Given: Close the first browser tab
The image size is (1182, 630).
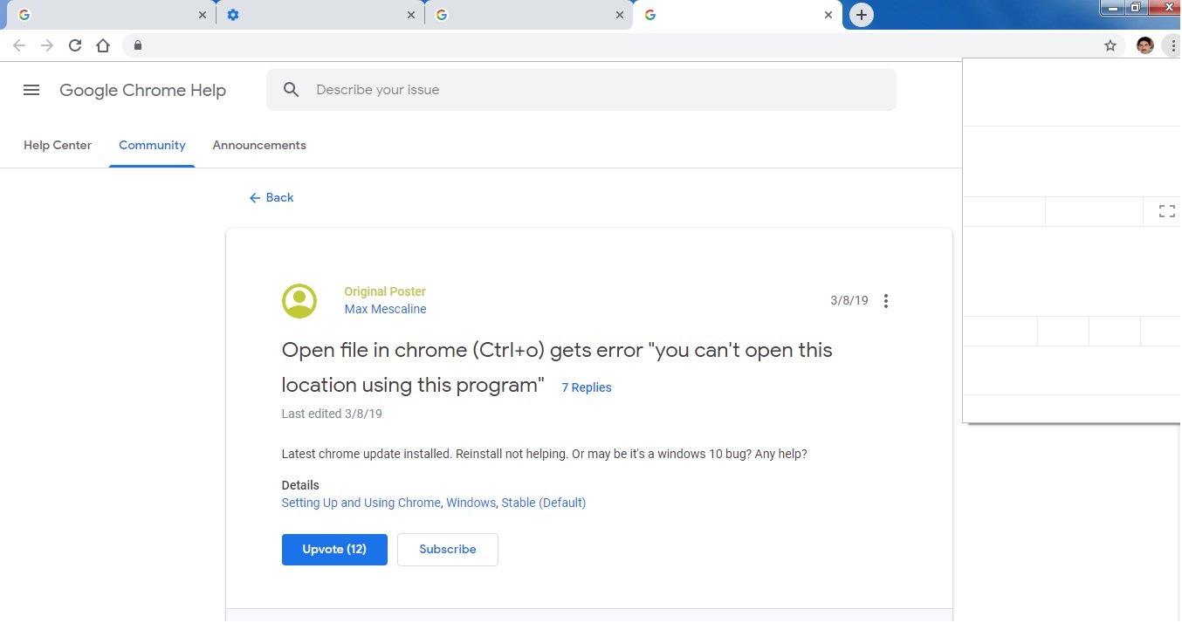Looking at the screenshot, I should point(203,15).
